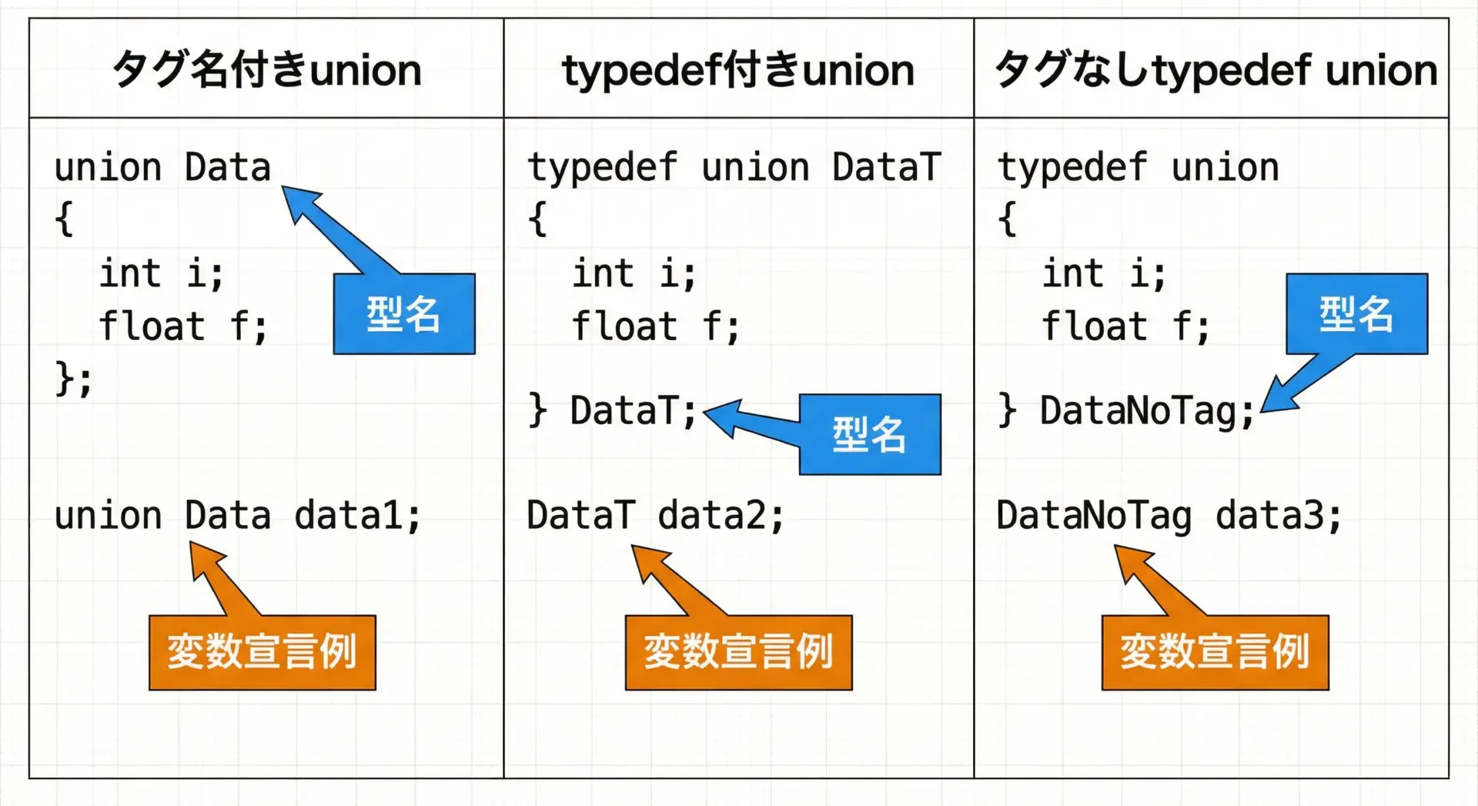Viewport: 1478px width, 806px height.
Task: Click the "タグなしtypedef union" column header
Action: (1215, 69)
